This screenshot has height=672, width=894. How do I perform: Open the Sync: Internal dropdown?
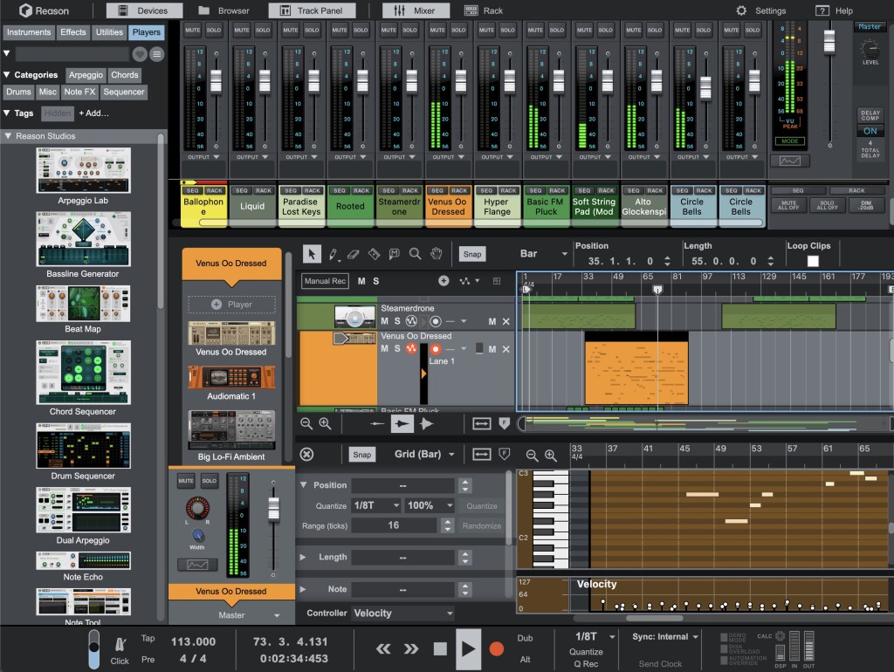(664, 637)
